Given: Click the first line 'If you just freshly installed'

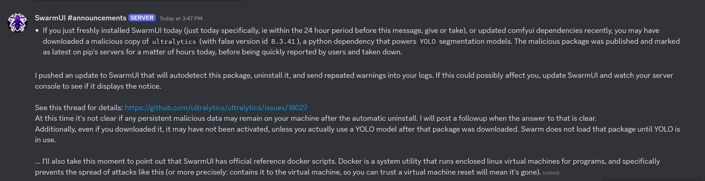Looking at the screenshot, I should click(x=351, y=31).
